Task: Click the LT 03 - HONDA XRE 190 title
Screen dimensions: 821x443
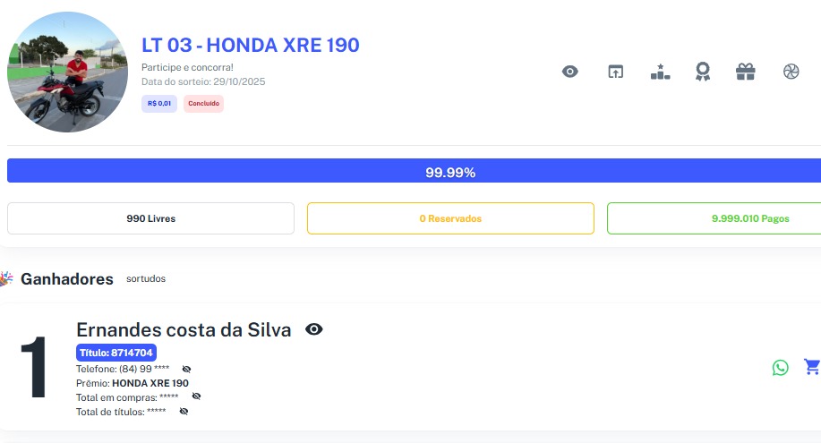Action: point(251,46)
